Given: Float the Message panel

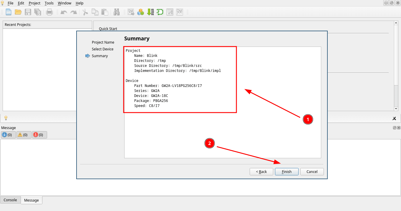Looking at the screenshot, I should coord(395,128).
